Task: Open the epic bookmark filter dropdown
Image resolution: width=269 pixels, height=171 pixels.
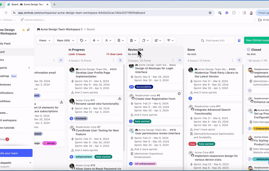Action: point(121,40)
